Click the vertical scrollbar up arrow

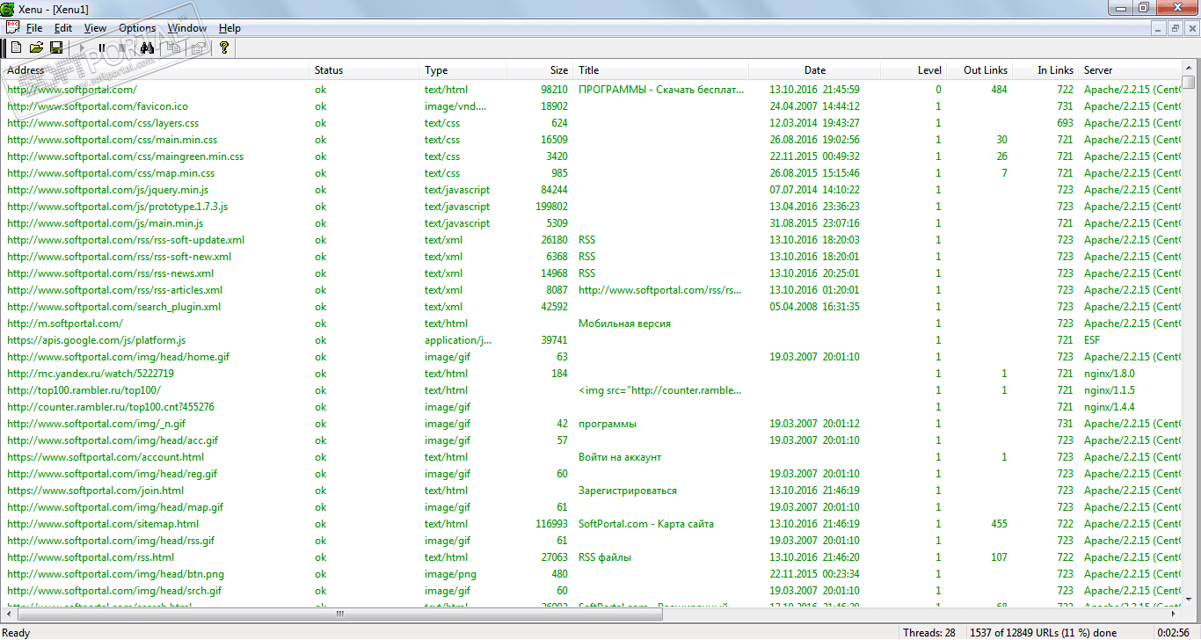click(1189, 69)
